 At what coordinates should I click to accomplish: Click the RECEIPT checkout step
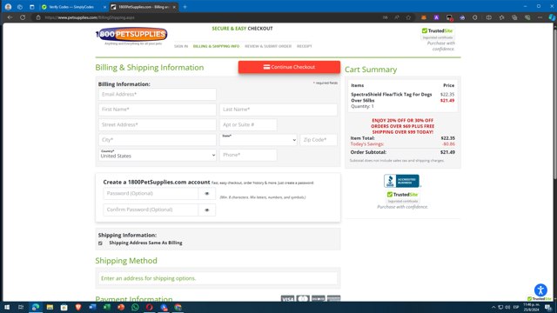tap(305, 46)
